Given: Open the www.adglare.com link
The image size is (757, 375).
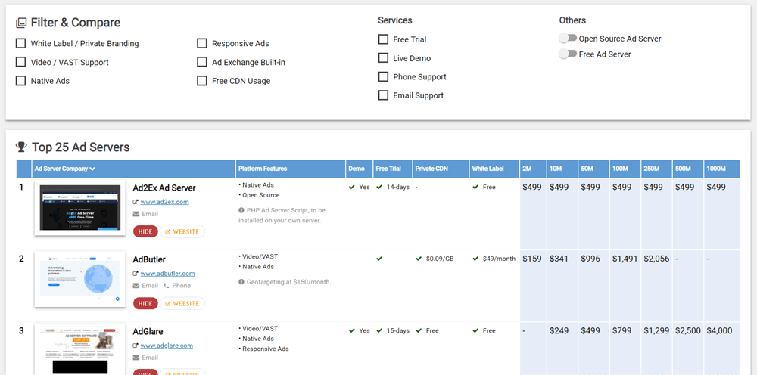Looking at the screenshot, I should [x=167, y=345].
